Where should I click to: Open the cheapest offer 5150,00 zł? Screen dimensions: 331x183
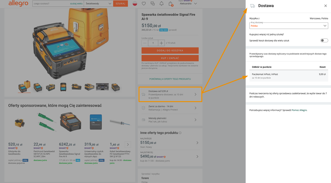click(x=170, y=143)
